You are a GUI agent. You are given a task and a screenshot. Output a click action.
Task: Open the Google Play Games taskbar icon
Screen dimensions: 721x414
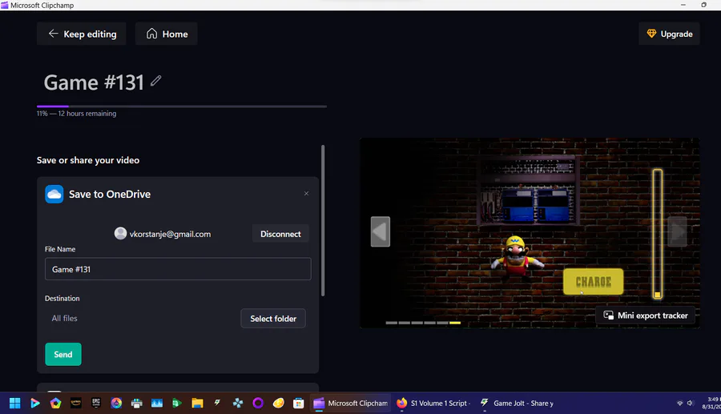tap(177, 403)
